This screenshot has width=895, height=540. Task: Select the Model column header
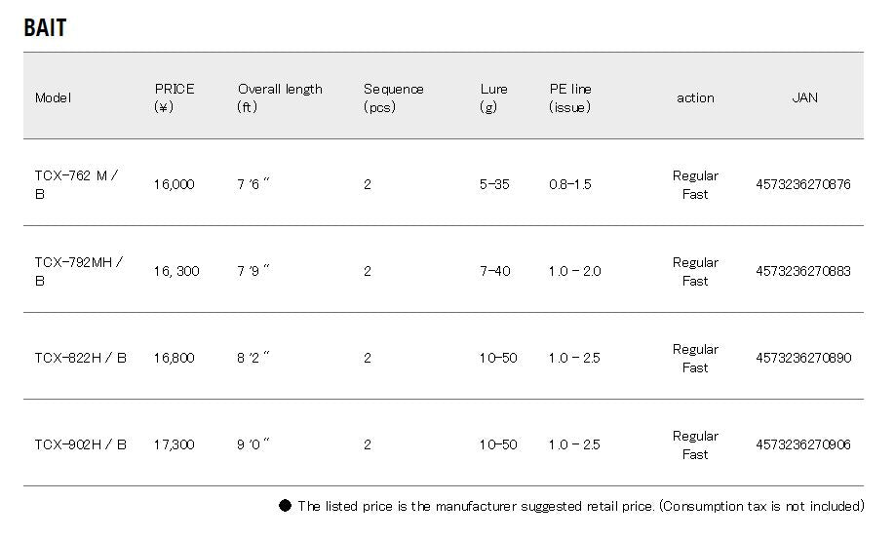[54, 97]
